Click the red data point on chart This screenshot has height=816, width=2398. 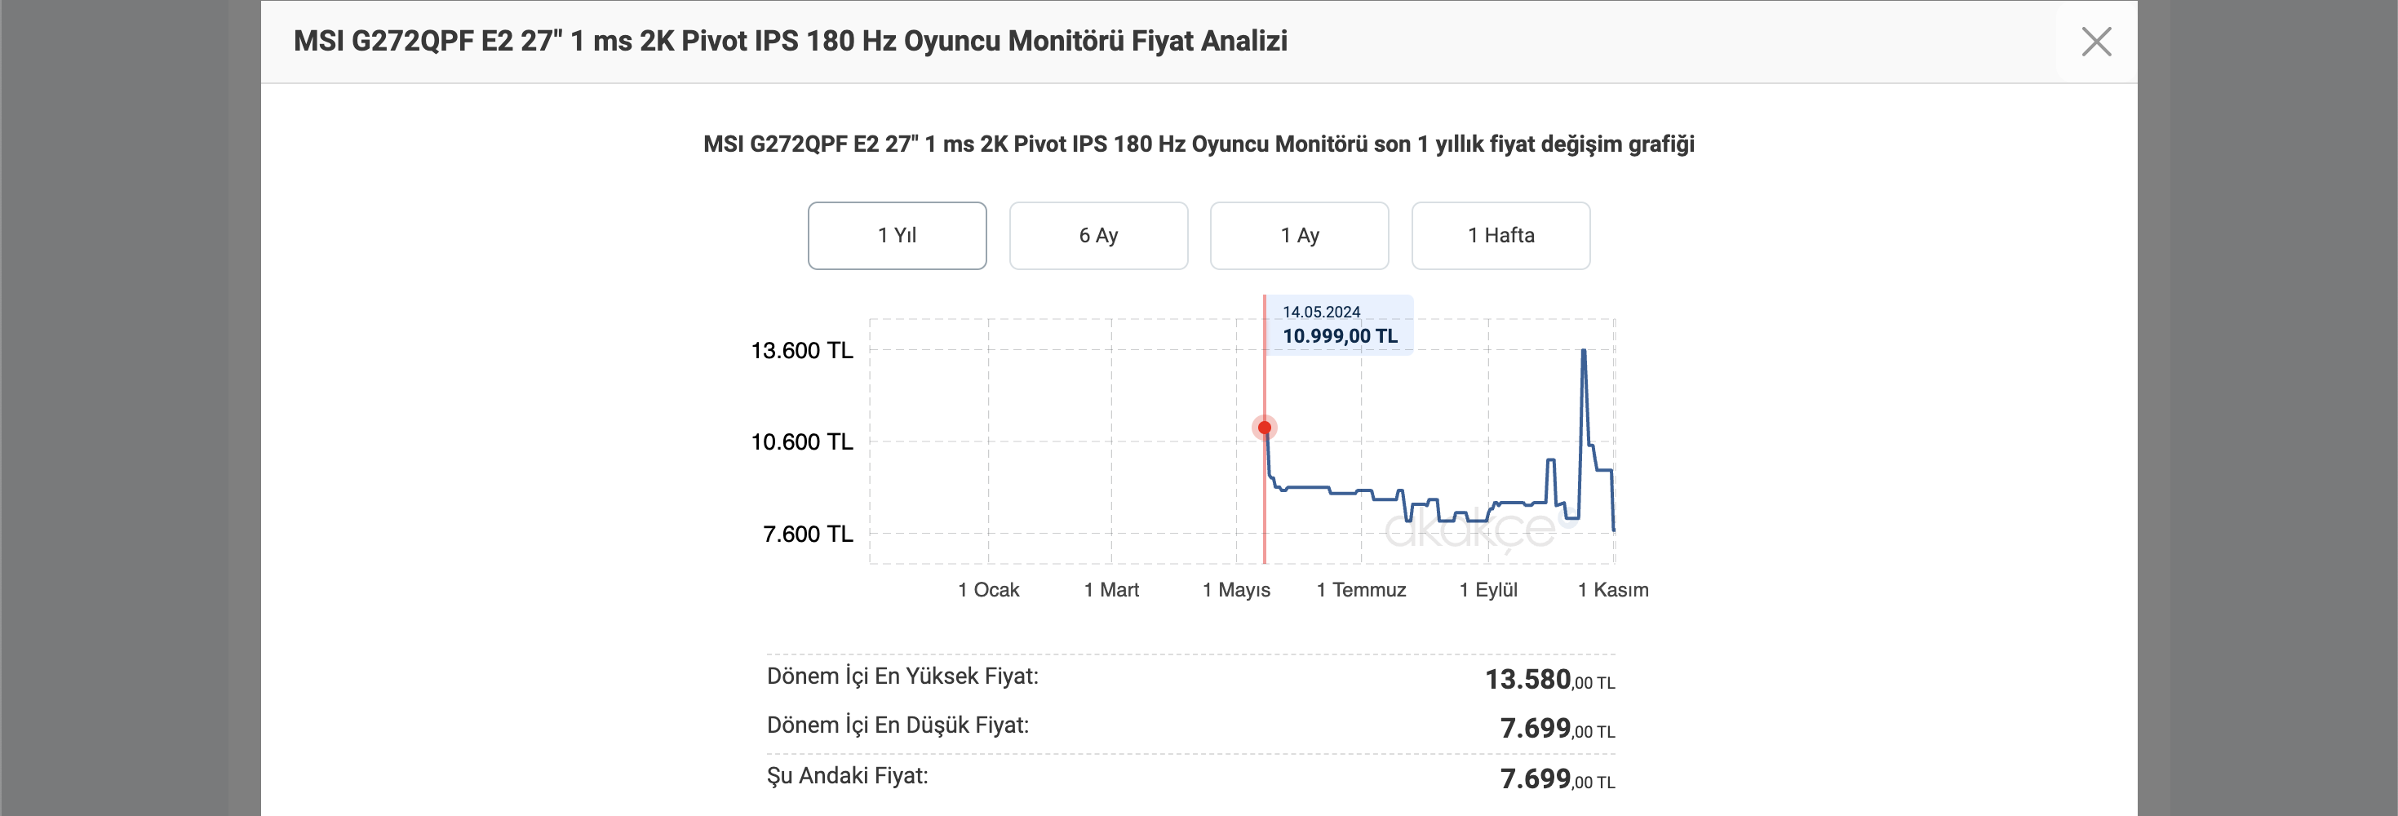[x=1264, y=428]
